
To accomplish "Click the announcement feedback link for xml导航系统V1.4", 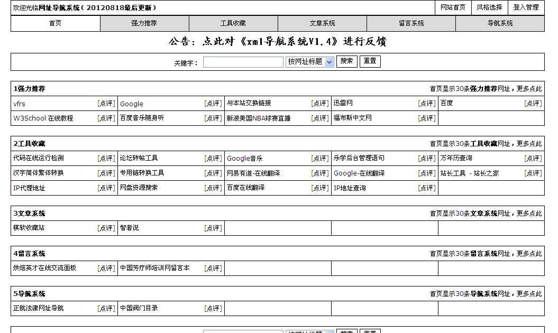I will point(278,41).
